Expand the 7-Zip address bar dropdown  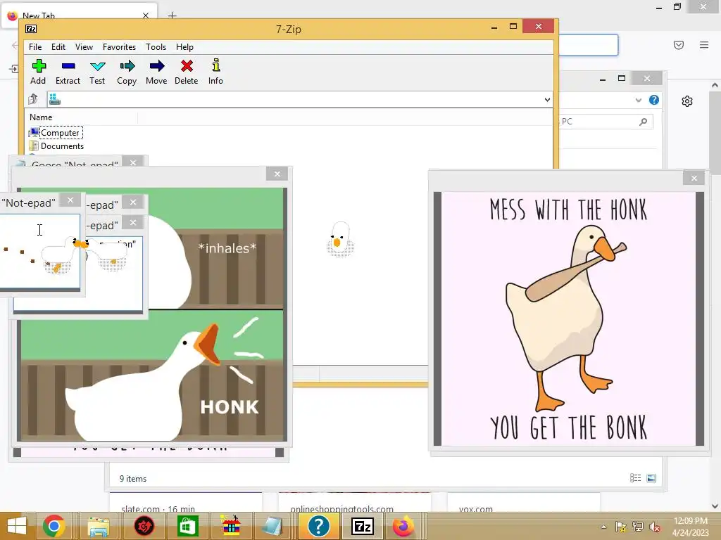[546, 100]
